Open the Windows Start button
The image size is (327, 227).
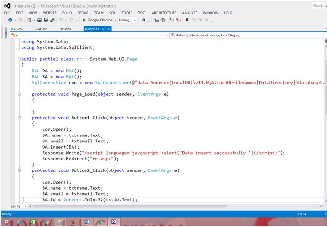7,222
